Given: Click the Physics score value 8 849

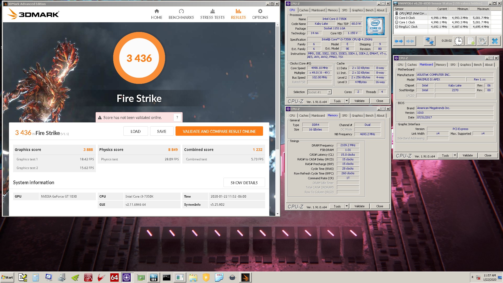Looking at the screenshot, I should [173, 150].
